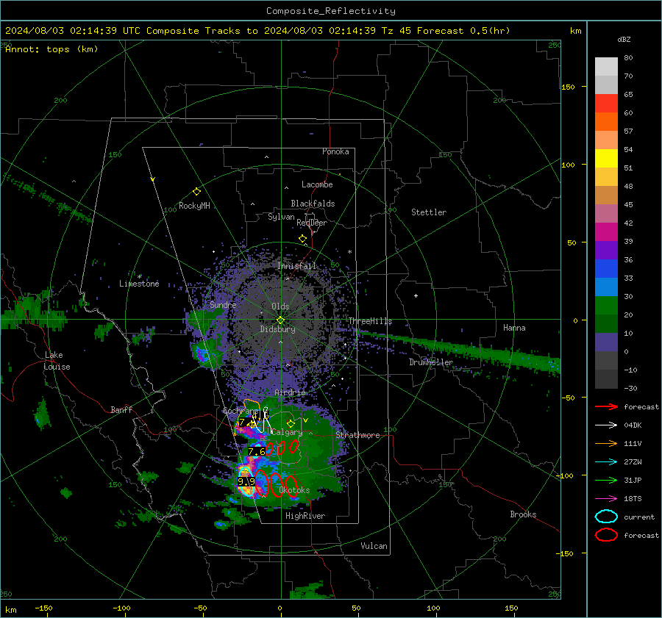
Task: Click the Innisfail town label
Action: click(x=296, y=266)
